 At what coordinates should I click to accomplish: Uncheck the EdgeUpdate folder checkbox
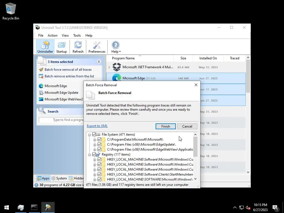(x=99, y=144)
